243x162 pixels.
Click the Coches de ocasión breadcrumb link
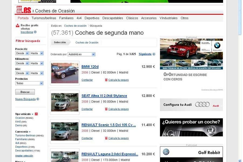75,26
